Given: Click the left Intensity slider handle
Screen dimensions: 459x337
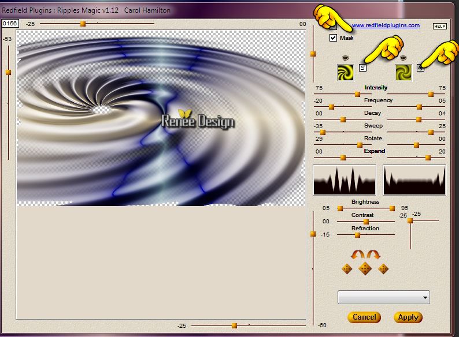Looking at the screenshot, I should (357, 94).
